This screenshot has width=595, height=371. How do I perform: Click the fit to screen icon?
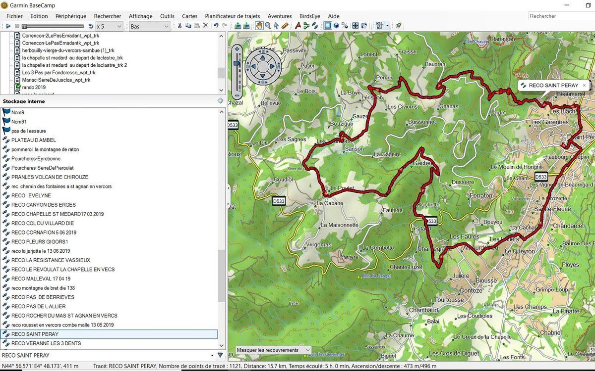click(356, 26)
